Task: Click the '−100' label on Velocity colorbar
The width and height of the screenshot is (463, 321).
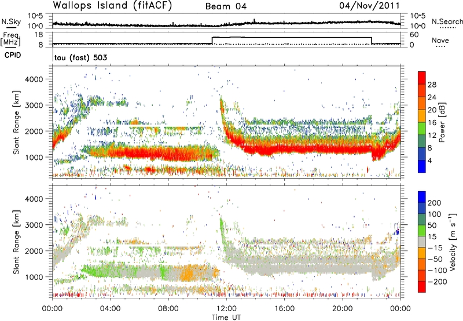Action: (437, 271)
